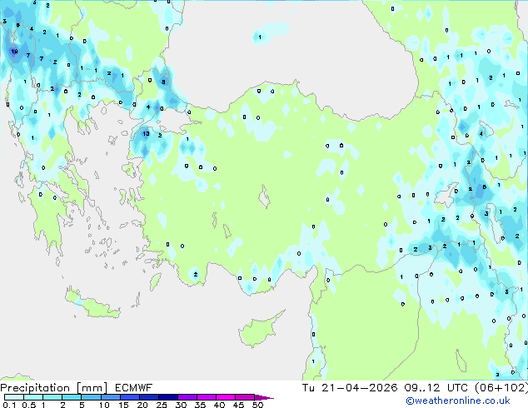This screenshot has width=528, height=408.
Task: Click the 'ECMWF' model name
Action: (x=134, y=388)
